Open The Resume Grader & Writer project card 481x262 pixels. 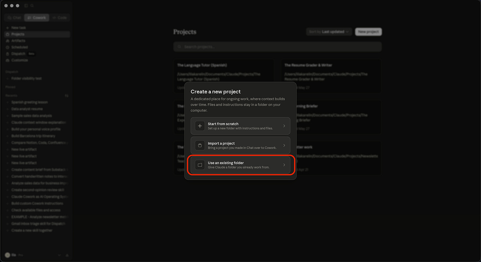click(331, 76)
